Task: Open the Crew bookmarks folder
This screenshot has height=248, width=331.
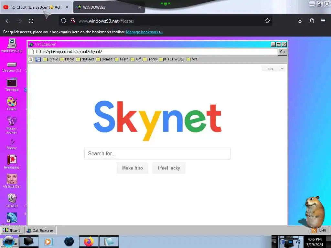Action: tap(50, 59)
